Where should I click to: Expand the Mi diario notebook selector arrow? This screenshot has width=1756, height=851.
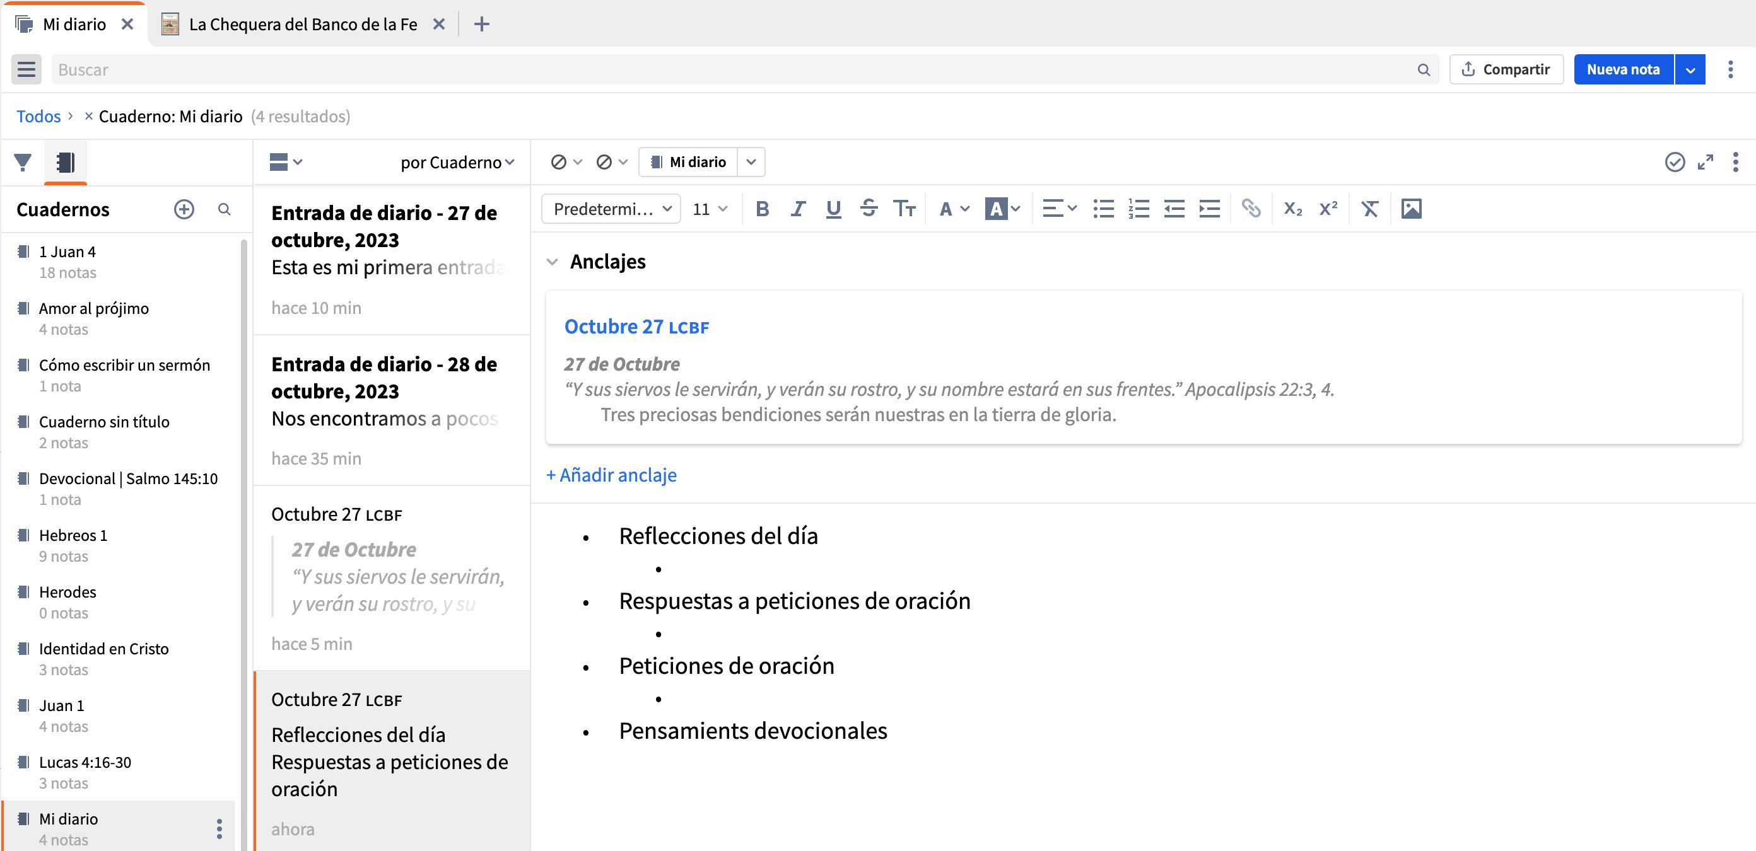751,162
